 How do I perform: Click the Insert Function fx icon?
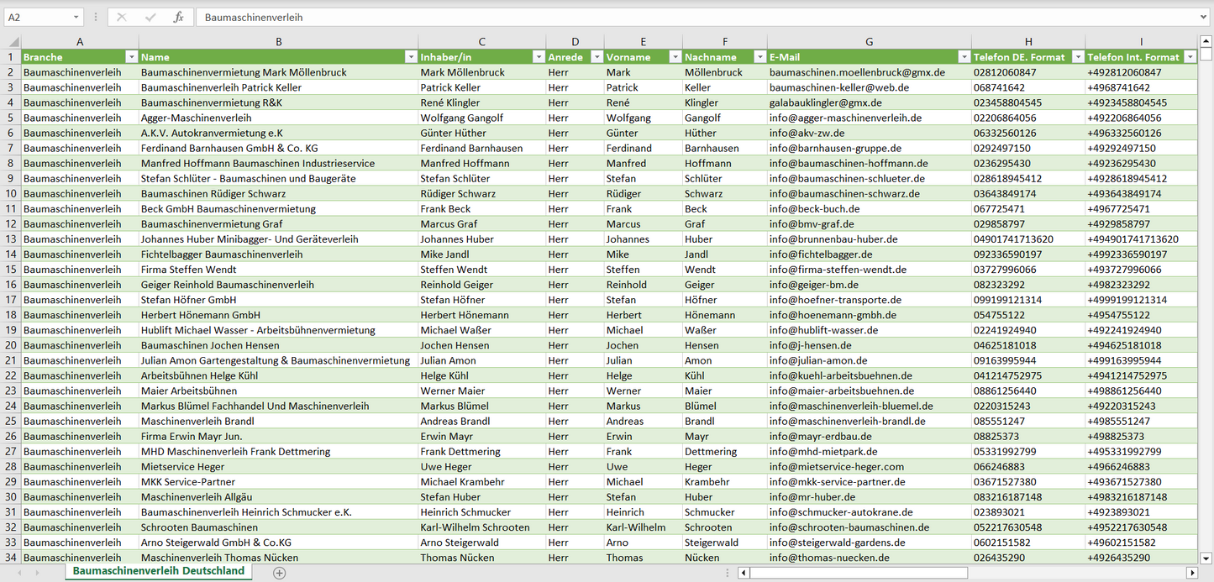178,17
